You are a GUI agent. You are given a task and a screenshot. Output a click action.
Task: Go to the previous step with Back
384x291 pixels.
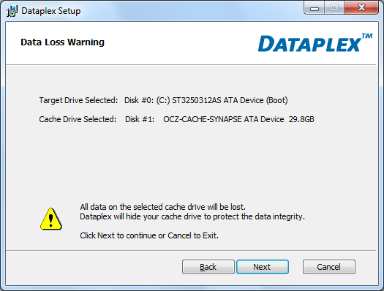click(x=208, y=267)
